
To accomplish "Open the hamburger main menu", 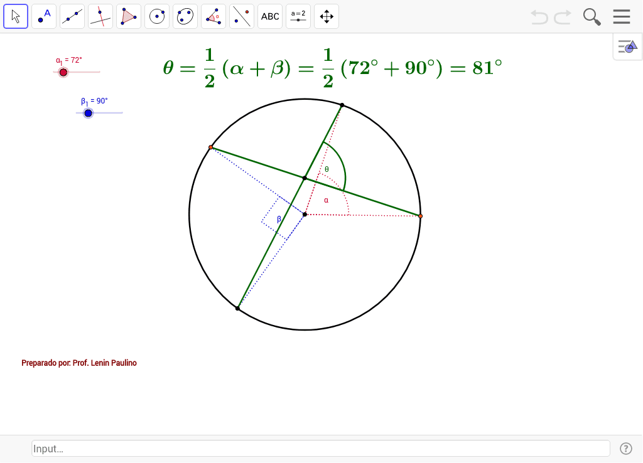I will click(x=622, y=17).
